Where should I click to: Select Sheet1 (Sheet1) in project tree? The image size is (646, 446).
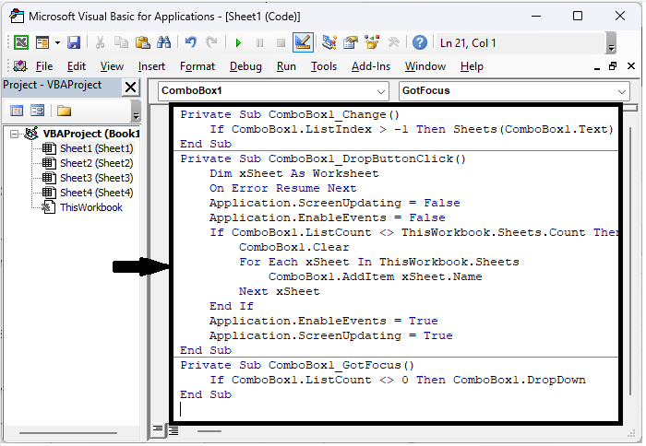[x=96, y=148]
